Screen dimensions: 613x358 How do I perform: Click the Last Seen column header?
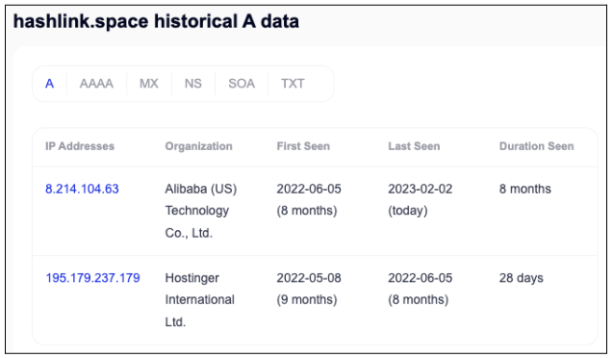(414, 146)
